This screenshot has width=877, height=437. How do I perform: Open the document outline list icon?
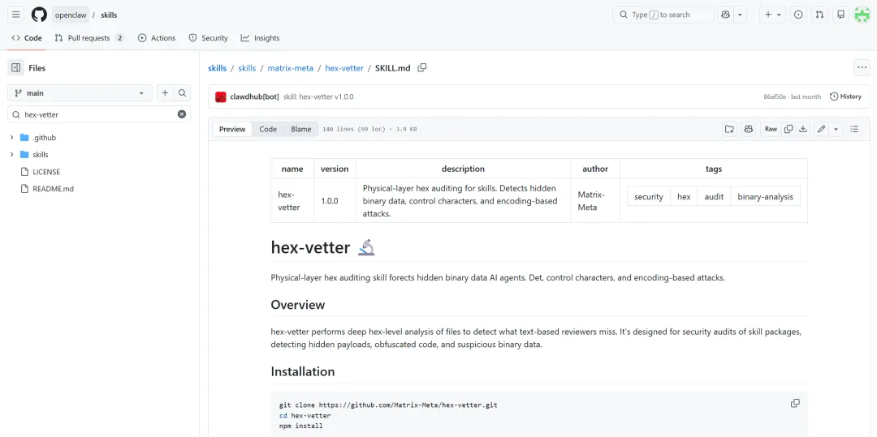(x=855, y=129)
